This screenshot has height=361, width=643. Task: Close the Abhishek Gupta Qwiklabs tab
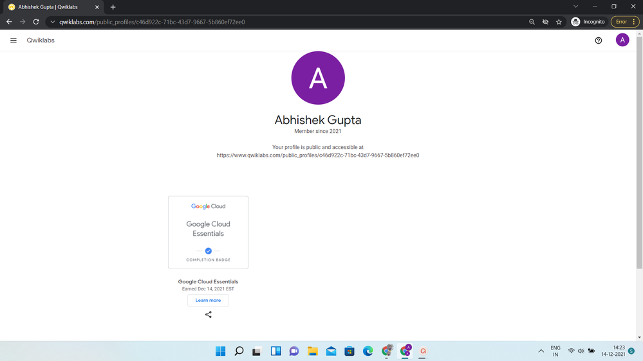pos(97,7)
